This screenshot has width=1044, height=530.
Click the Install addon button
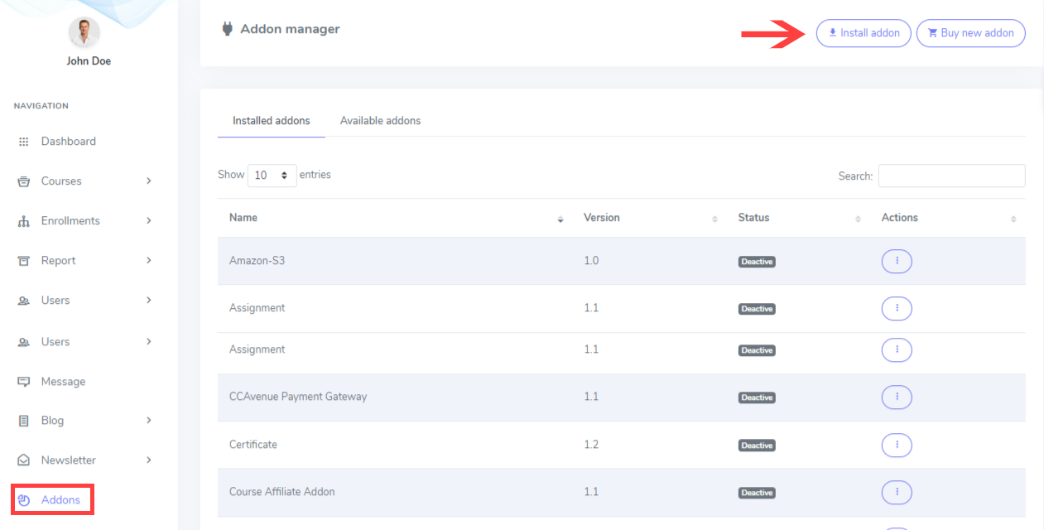(864, 33)
